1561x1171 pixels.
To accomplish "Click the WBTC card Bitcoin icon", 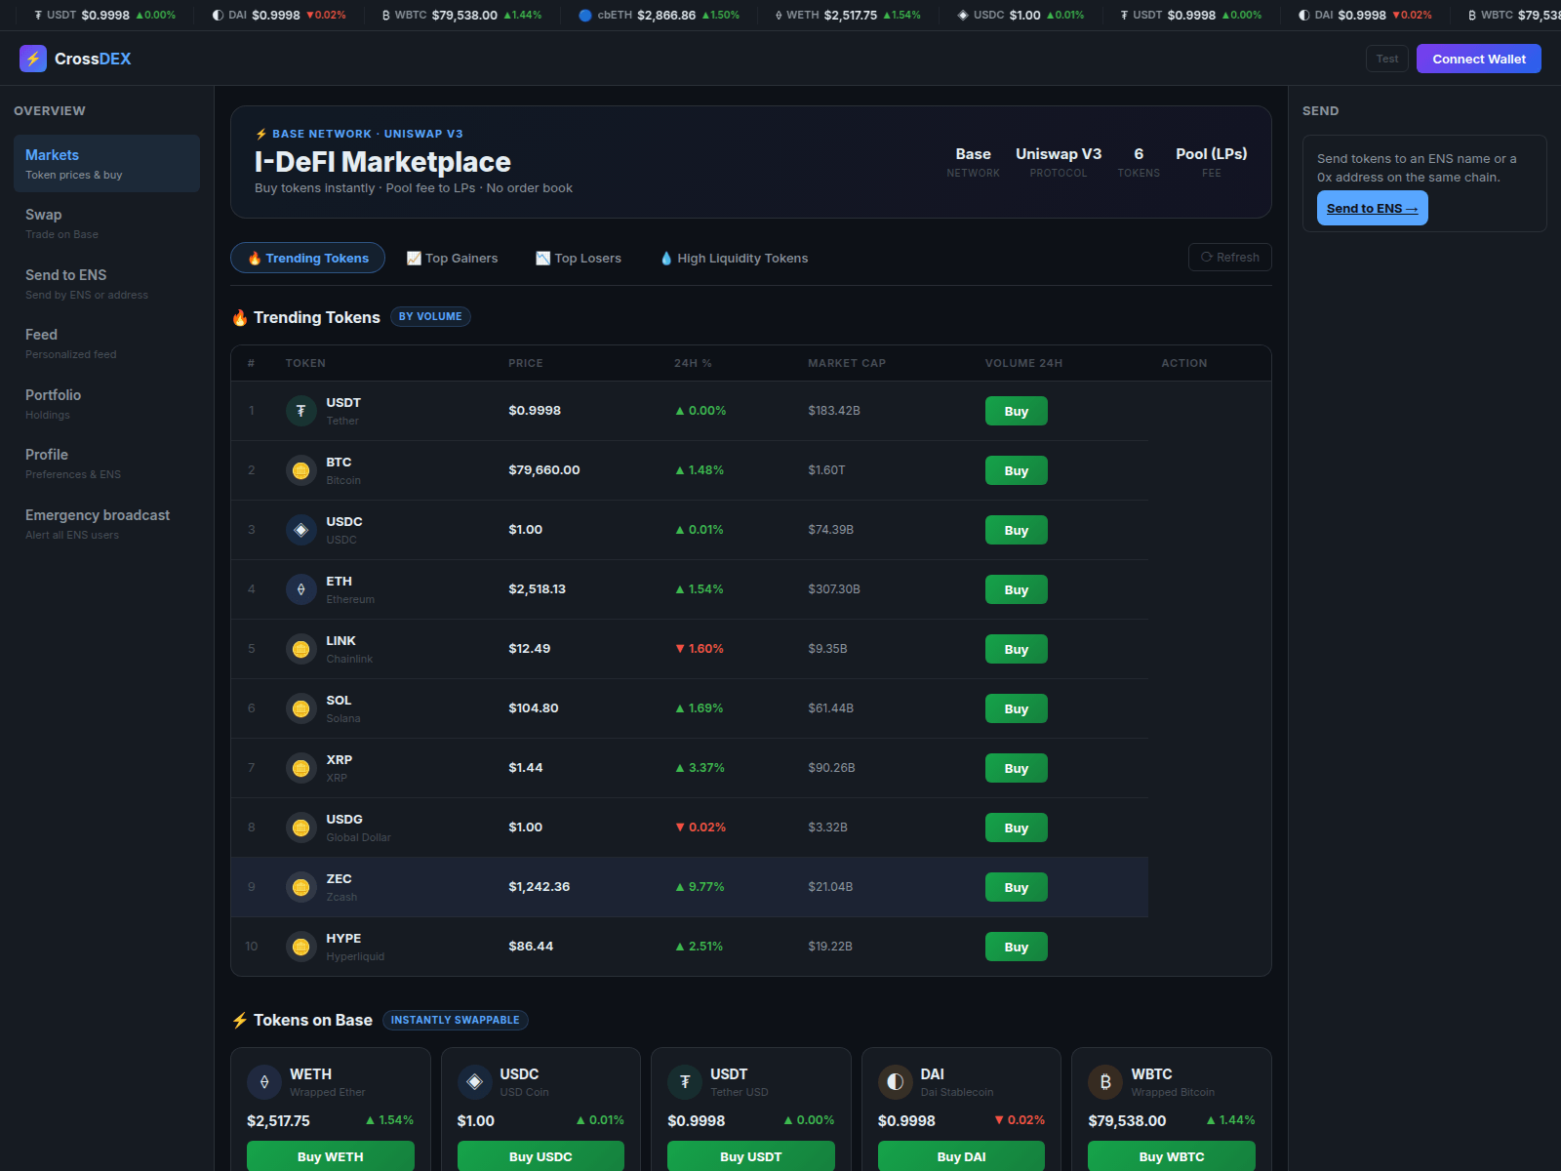I will (x=1105, y=1082).
